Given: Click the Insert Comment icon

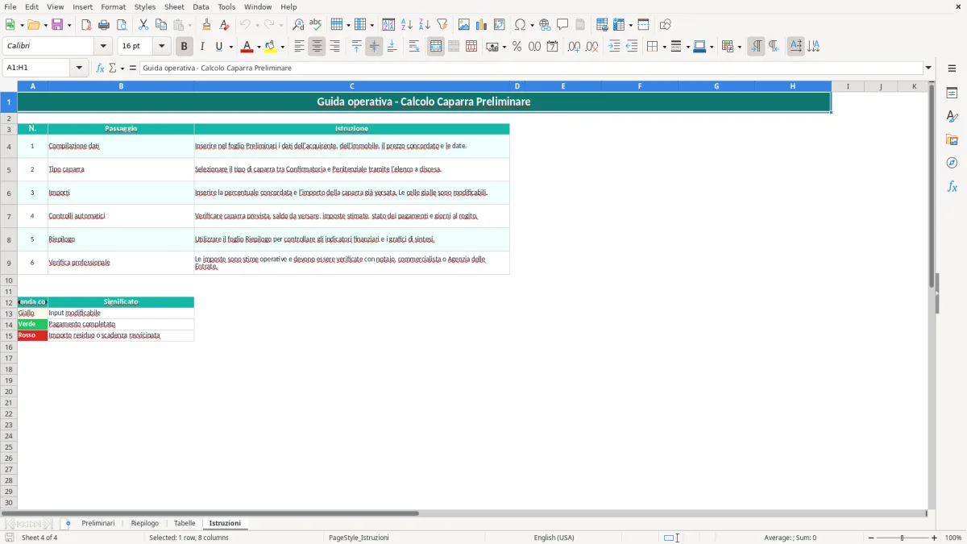Looking at the screenshot, I should coord(562,25).
